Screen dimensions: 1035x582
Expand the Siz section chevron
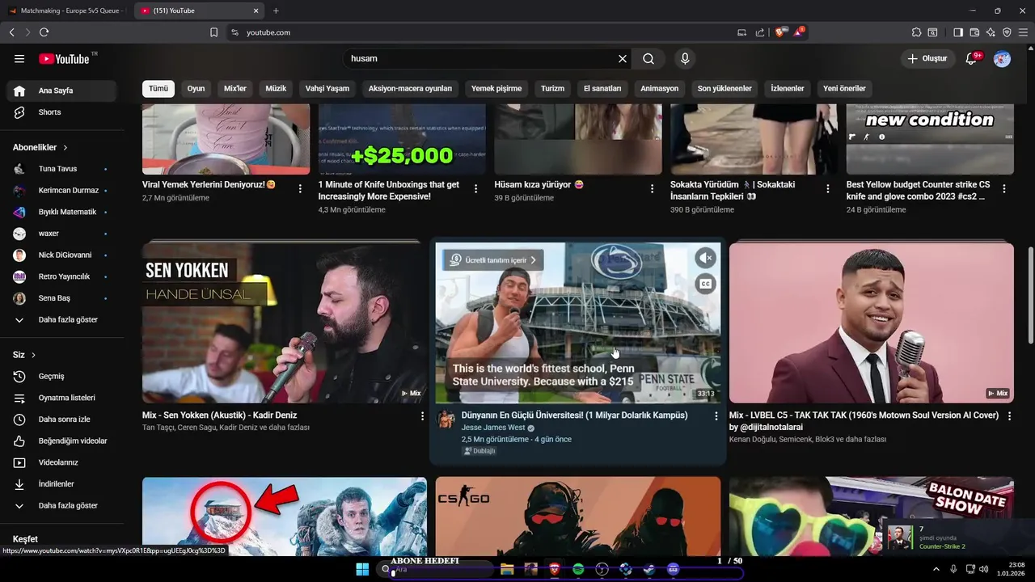tap(33, 355)
